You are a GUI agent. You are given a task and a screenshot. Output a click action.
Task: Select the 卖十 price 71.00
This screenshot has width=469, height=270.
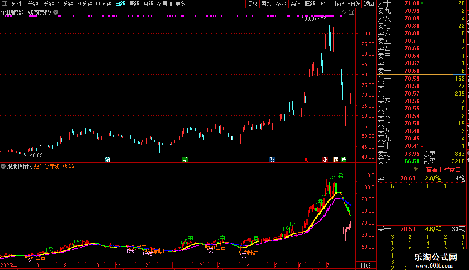(x=412, y=3)
